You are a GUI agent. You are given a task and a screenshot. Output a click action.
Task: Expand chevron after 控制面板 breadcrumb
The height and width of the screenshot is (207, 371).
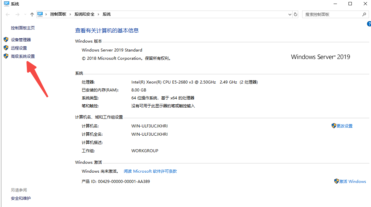pos(70,15)
